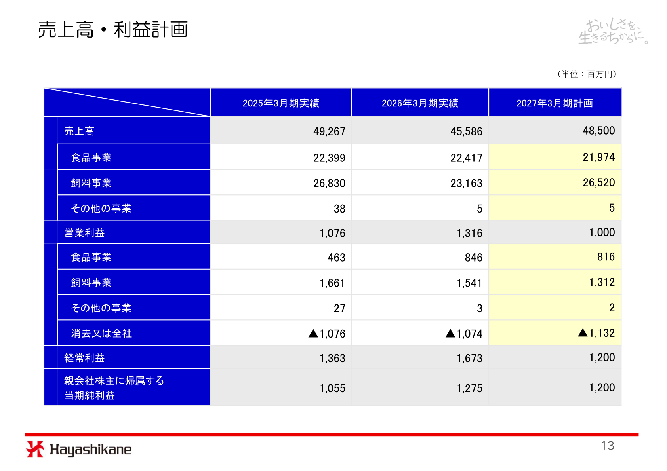
Task: Click the 経常利益 row label
Action: point(84,358)
